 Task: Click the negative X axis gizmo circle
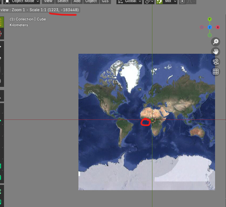[x=202, y=27]
